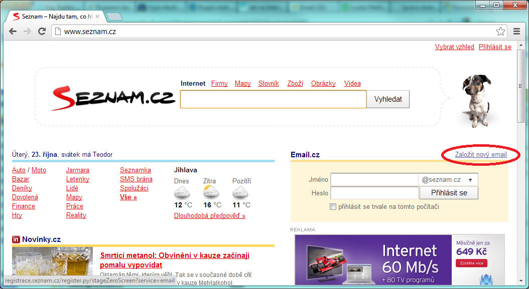529x289 pixels.
Task: Open the Chrome menu icon
Action: click(x=516, y=32)
